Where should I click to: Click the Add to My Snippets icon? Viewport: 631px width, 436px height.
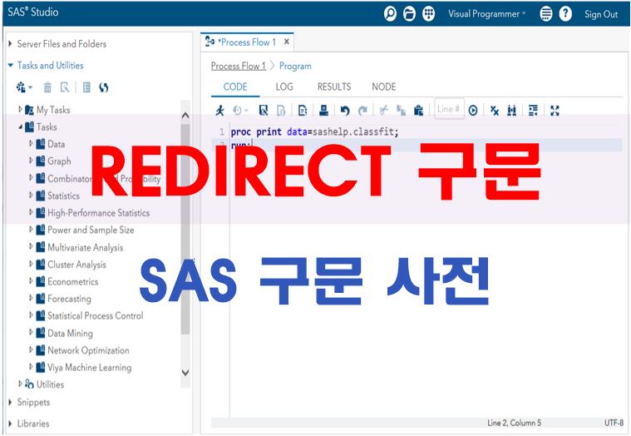pos(303,111)
